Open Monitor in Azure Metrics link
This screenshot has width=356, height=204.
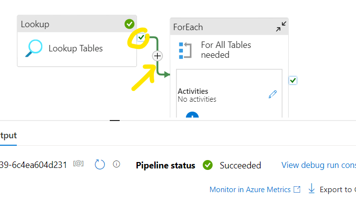tap(251, 189)
